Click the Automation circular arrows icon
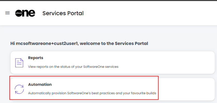This screenshot has height=103, width=217. click(x=19, y=89)
